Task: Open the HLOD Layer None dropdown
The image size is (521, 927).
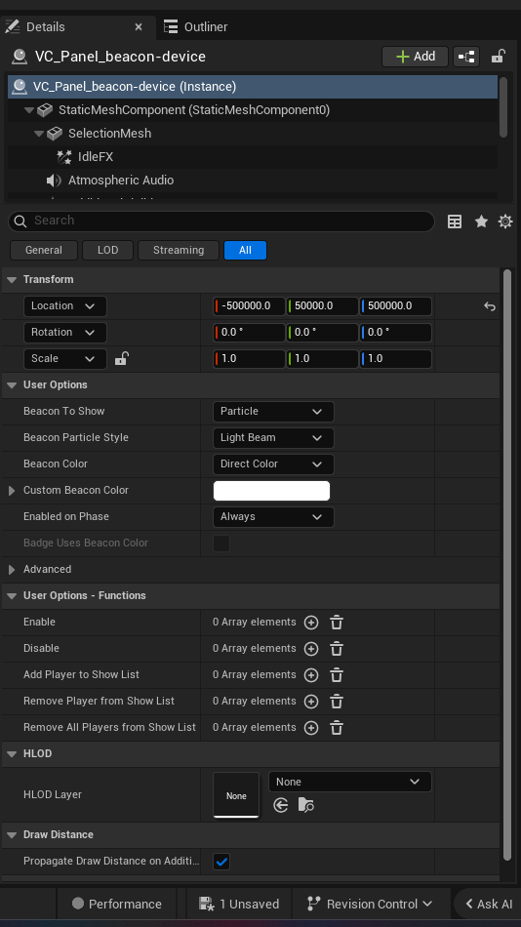Action: click(350, 782)
